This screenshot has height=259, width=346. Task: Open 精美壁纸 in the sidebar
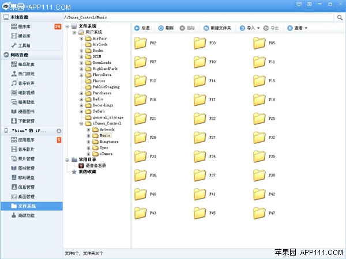pos(32,102)
